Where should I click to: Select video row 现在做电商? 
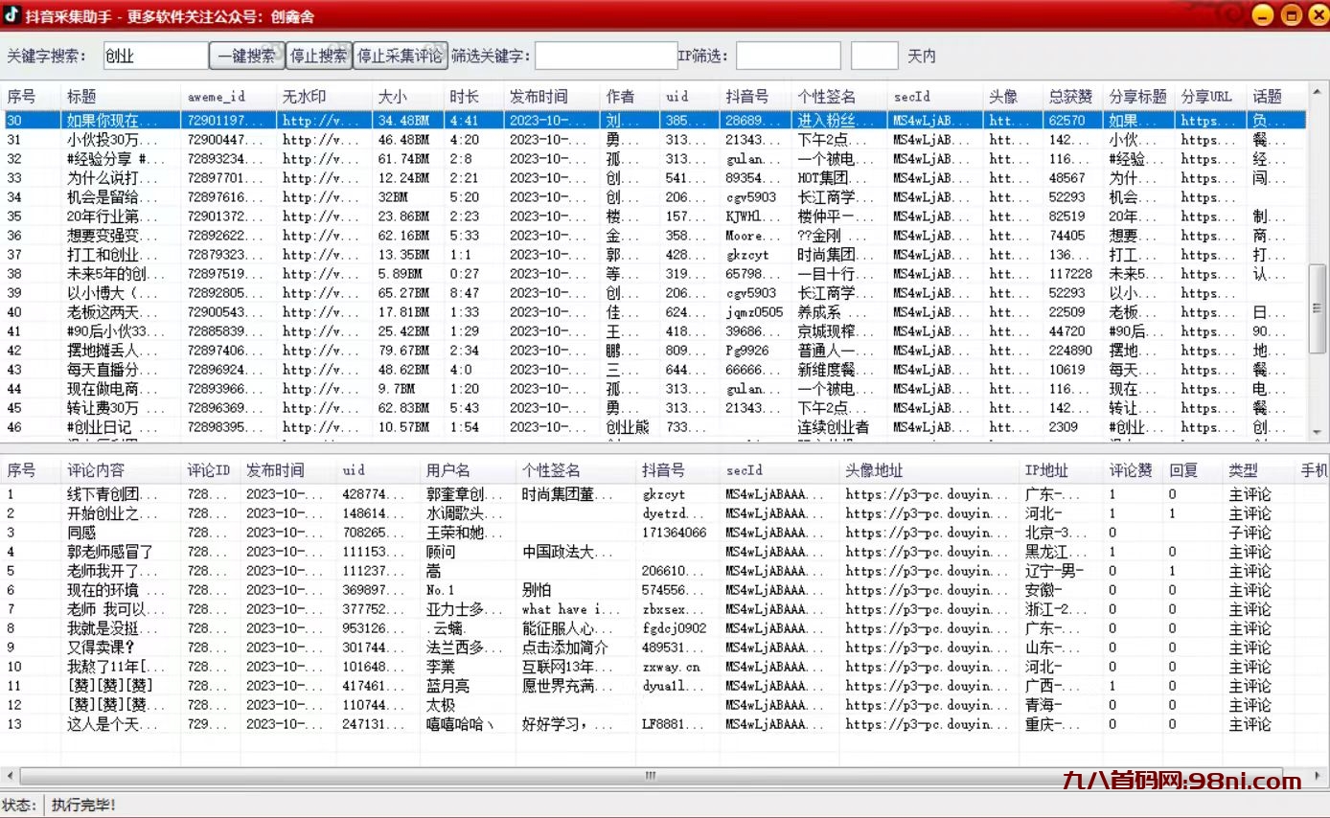(654, 389)
